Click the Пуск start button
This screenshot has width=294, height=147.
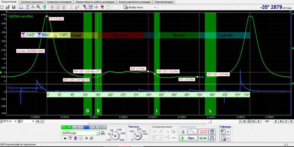coord(188,138)
